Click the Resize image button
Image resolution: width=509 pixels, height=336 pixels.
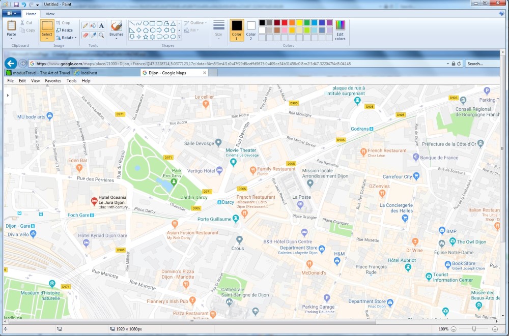pyautogui.click(x=64, y=30)
